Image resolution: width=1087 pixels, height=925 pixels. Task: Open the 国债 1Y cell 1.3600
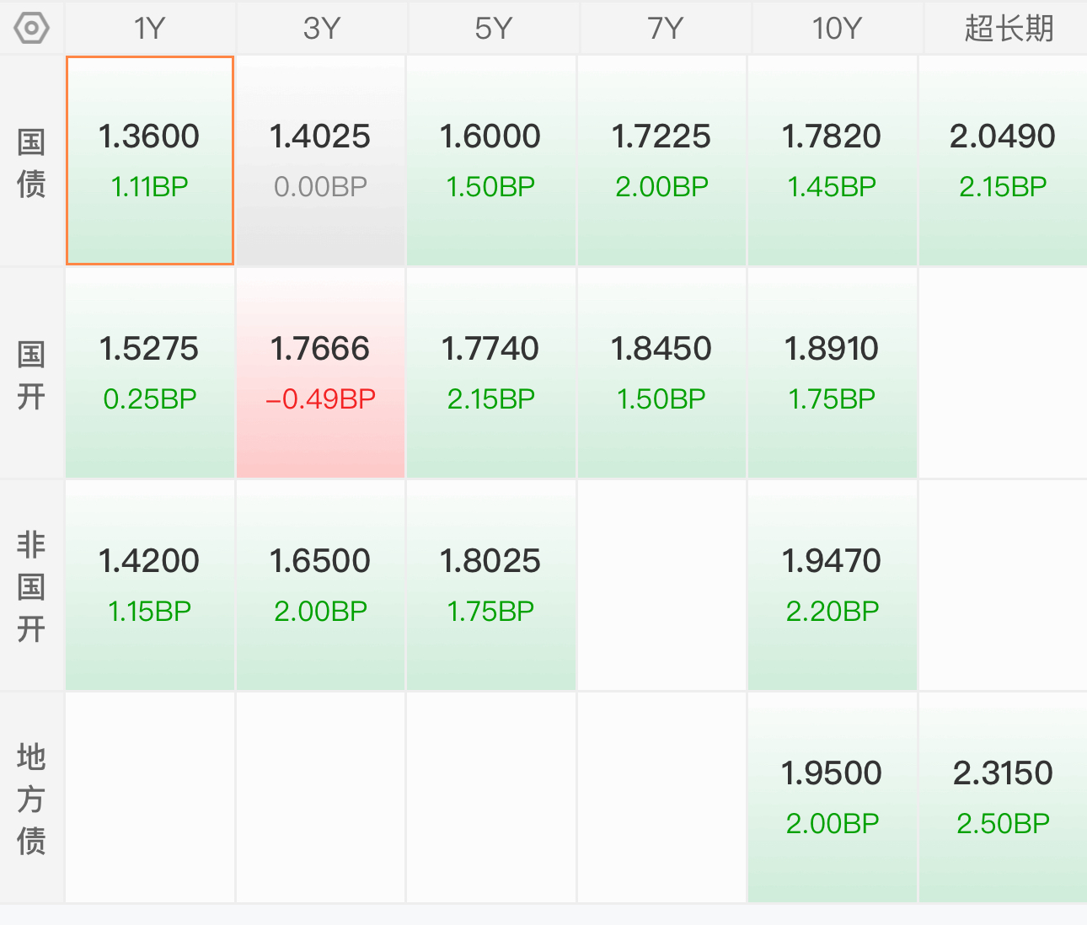click(150, 161)
